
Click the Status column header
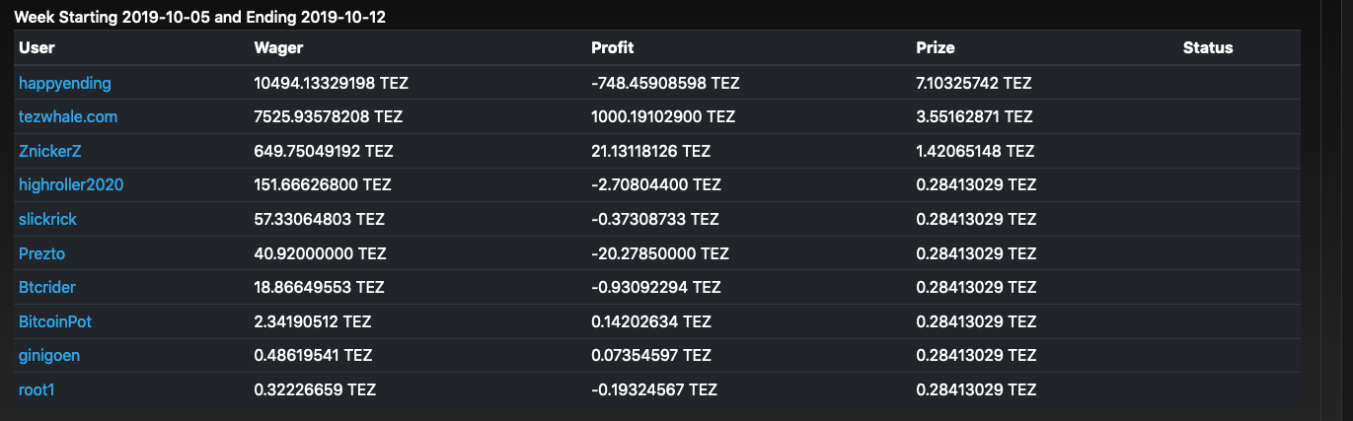tap(1208, 47)
